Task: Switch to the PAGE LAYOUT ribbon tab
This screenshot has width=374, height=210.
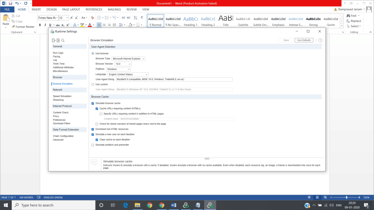Action: (70, 9)
